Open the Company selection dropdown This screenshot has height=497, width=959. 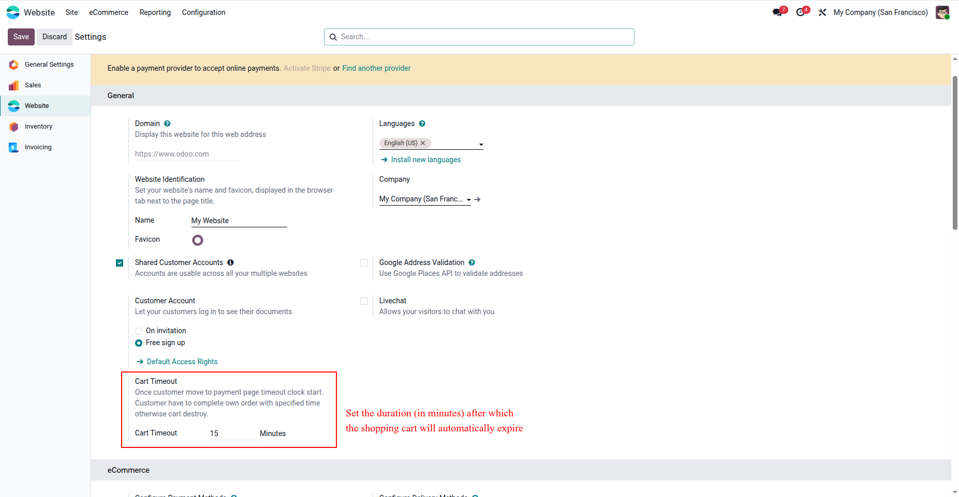425,199
